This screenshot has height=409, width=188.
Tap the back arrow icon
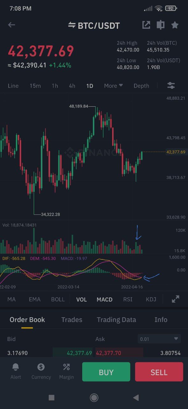point(11,25)
